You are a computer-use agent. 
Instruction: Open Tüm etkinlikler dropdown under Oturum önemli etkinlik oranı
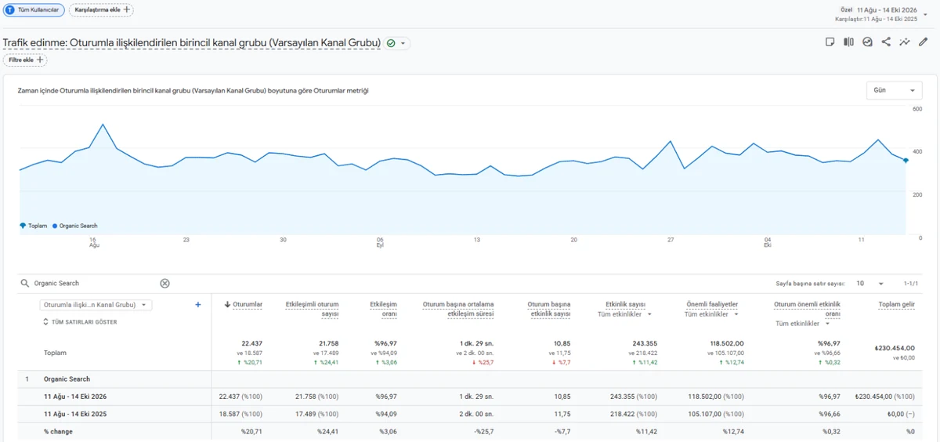[x=804, y=324]
